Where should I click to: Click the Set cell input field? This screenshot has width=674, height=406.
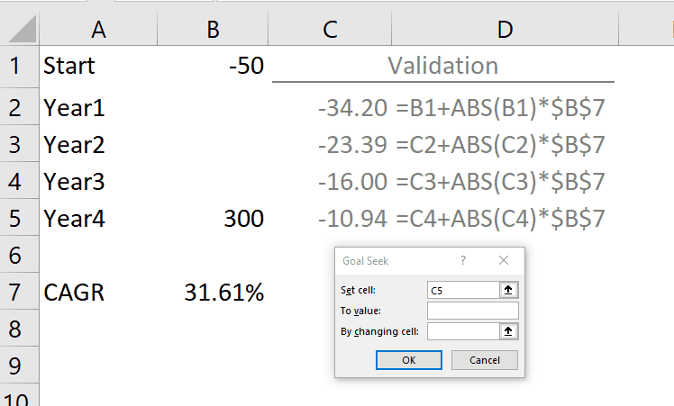click(463, 290)
